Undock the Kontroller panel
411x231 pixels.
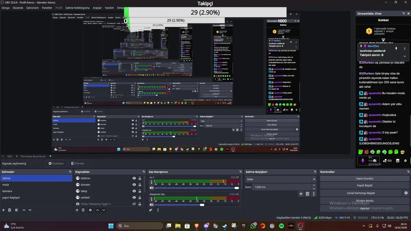(408, 172)
